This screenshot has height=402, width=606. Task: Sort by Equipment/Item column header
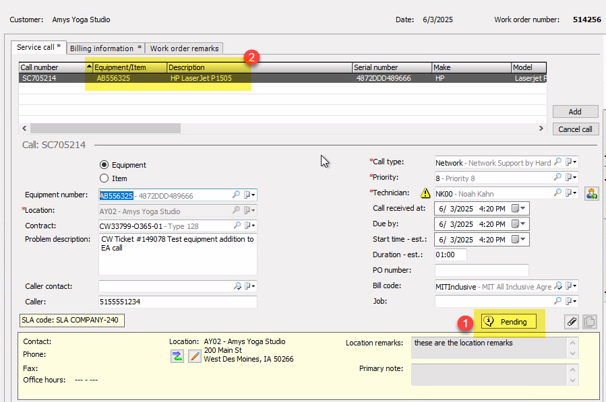point(130,67)
